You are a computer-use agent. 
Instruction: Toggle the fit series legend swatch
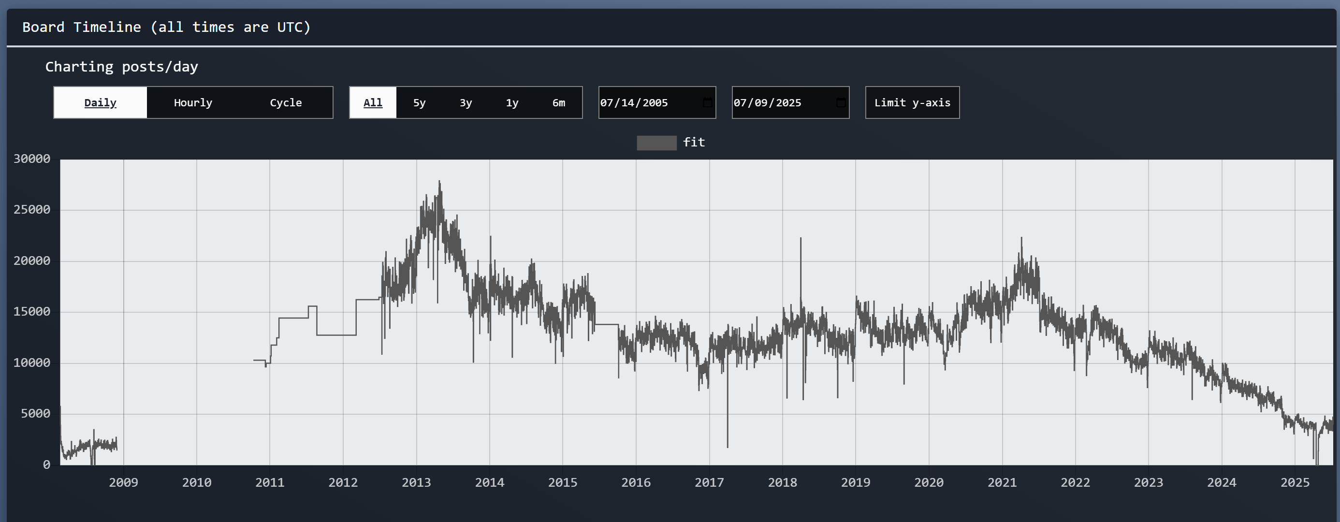[656, 143]
